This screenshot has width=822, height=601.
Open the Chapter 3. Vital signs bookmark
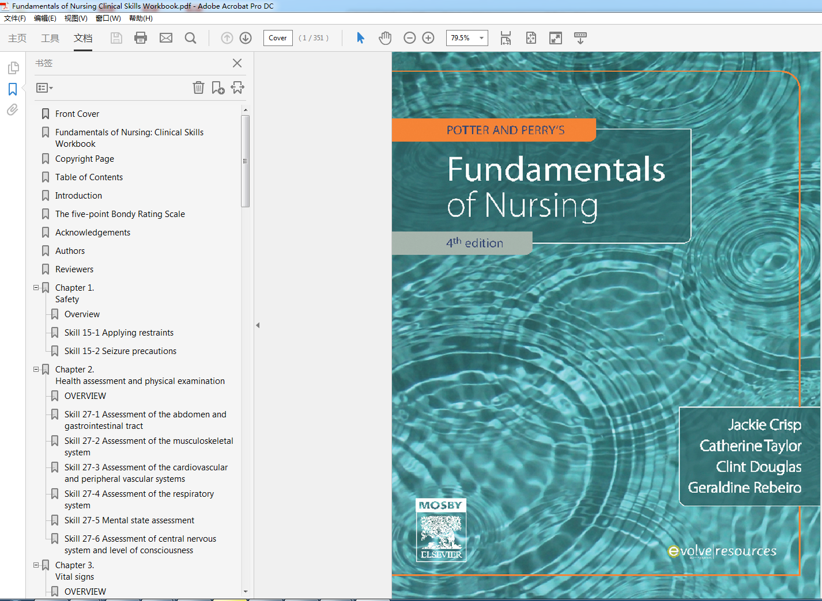(x=74, y=571)
